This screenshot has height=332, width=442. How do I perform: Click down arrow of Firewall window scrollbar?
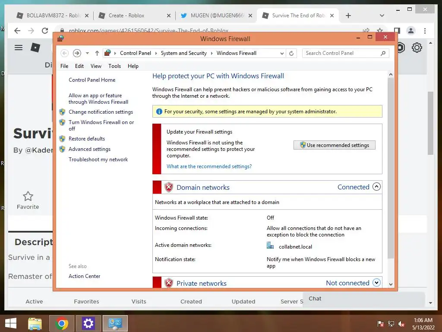tap(391, 284)
